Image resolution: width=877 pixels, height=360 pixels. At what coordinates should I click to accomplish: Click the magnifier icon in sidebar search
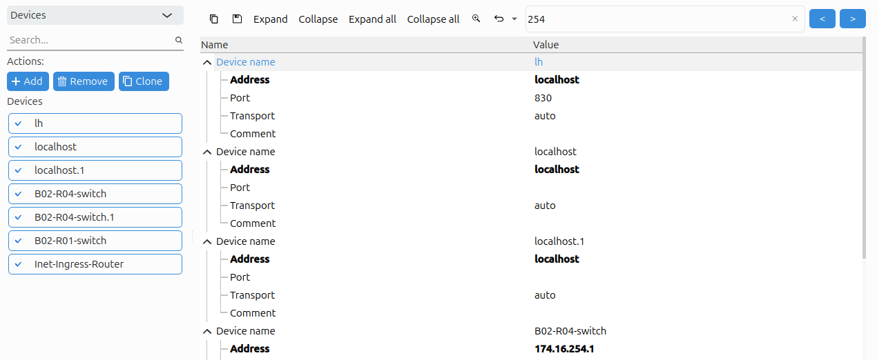(179, 40)
